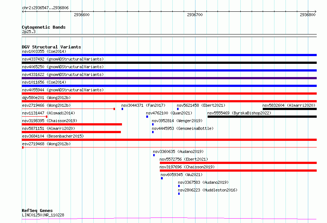
Task: Open the nsv4065250 variant label
Action: point(63,67)
